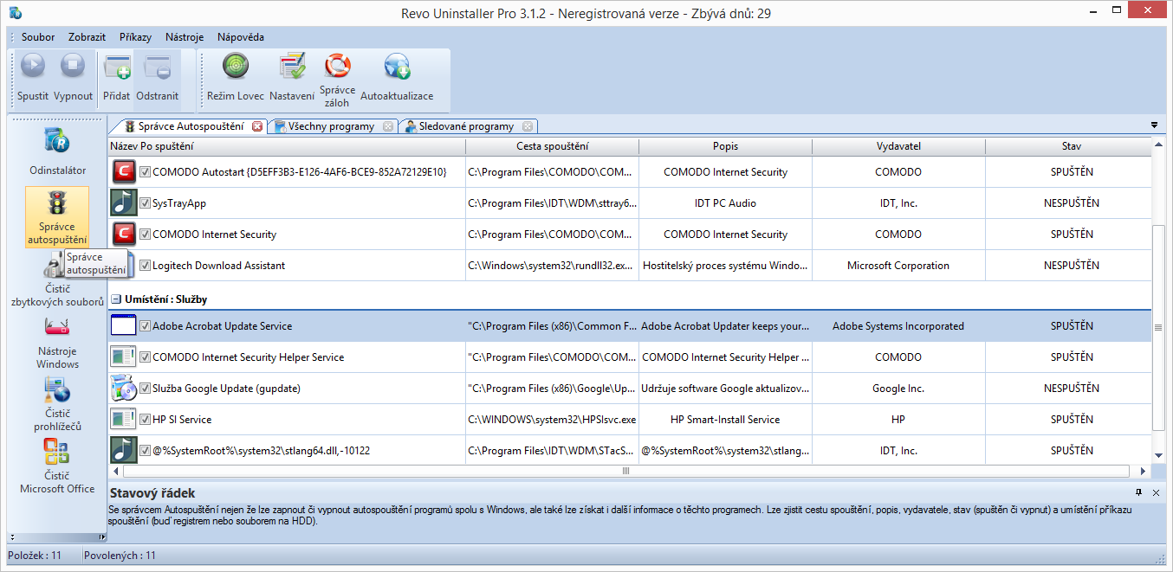Click the horizontal scrollbar right arrow
This screenshot has width=1173, height=572.
pyautogui.click(x=1143, y=472)
